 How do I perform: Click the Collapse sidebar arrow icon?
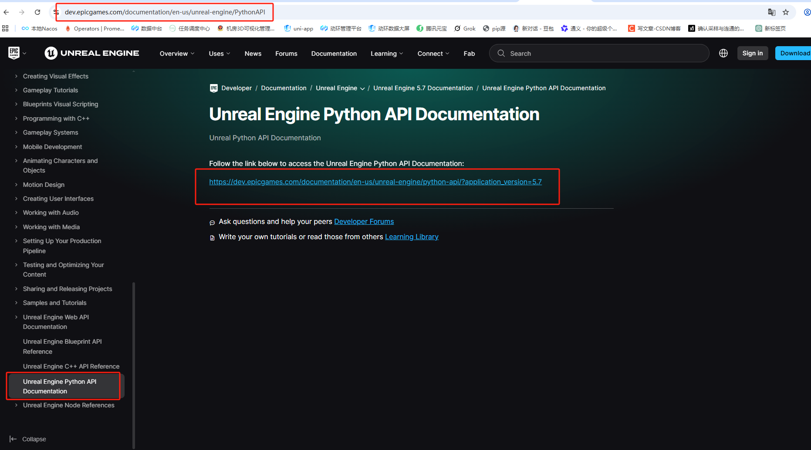[x=13, y=439]
